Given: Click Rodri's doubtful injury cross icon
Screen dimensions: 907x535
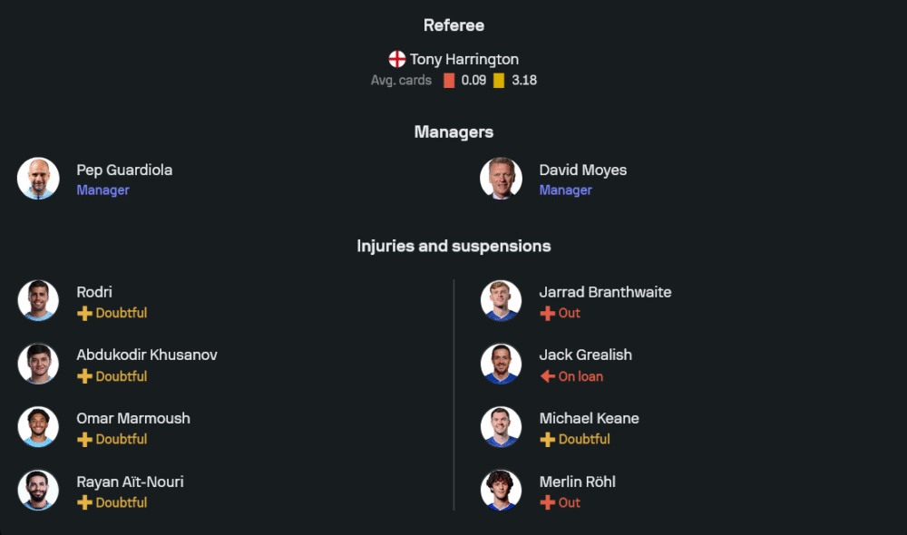Looking at the screenshot, I should coord(84,313).
